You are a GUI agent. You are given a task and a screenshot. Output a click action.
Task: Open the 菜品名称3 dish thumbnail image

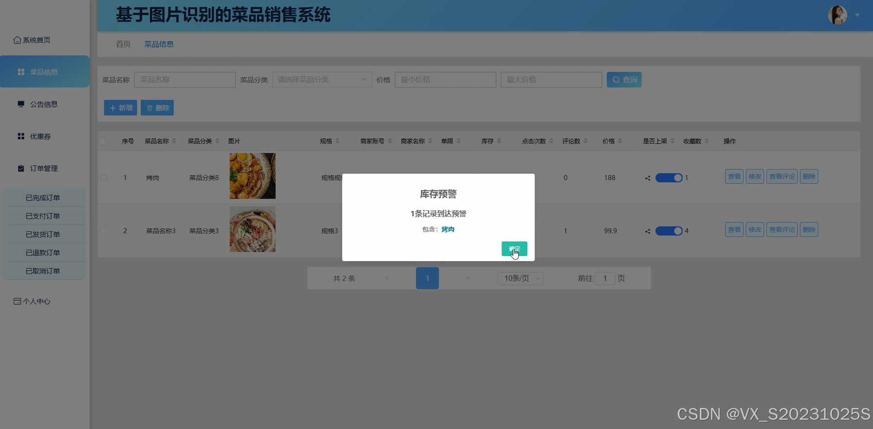(252, 229)
